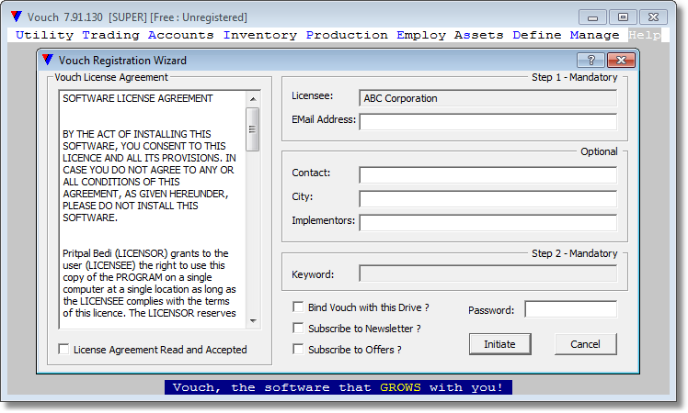Click the license agreement scrollbar thumb
Image resolution: width=688 pixels, height=413 pixels.
(253, 129)
